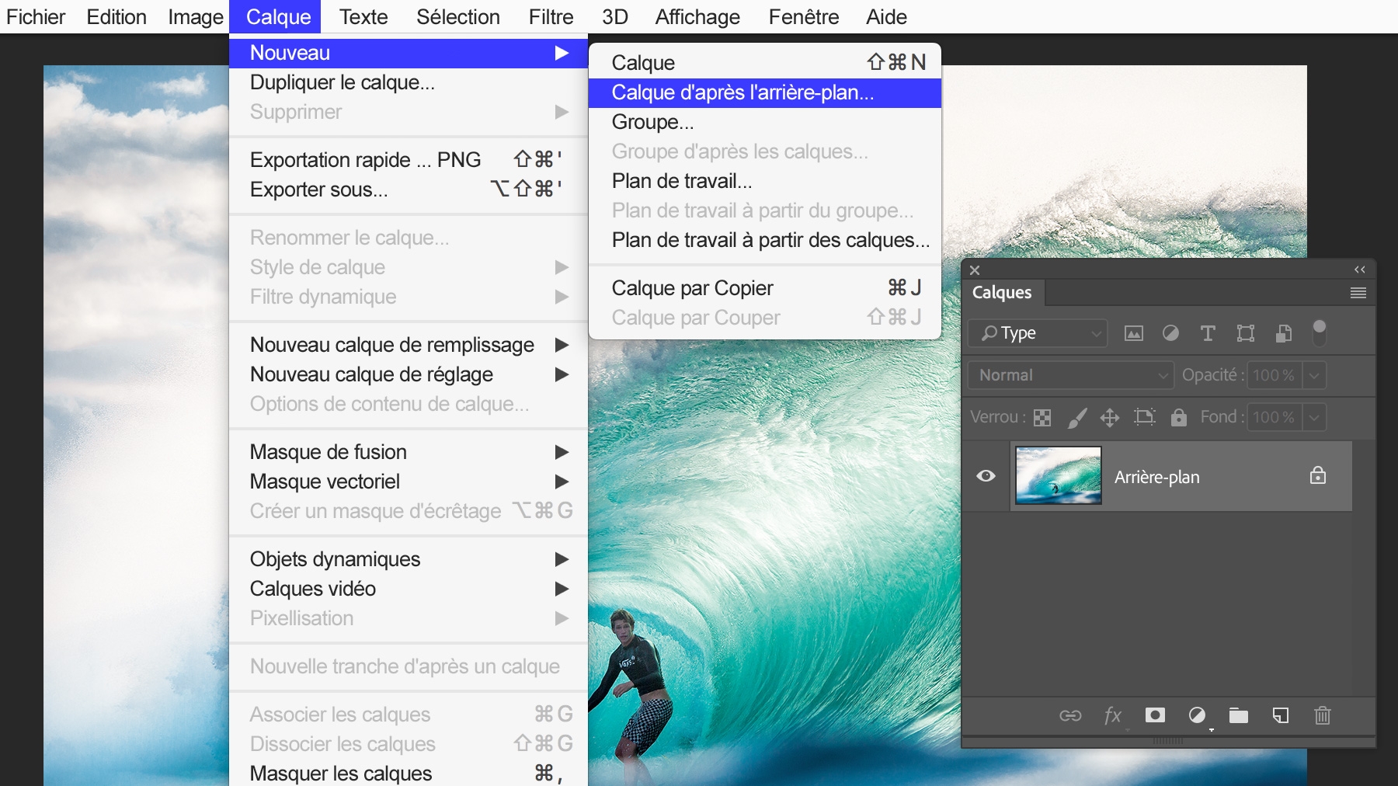Image resolution: width=1398 pixels, height=786 pixels.
Task: Click the Arrière-plan layer thumbnail
Action: click(x=1058, y=476)
